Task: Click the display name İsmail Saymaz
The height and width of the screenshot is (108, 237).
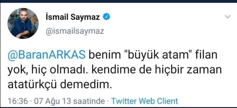Action: tap(73, 17)
